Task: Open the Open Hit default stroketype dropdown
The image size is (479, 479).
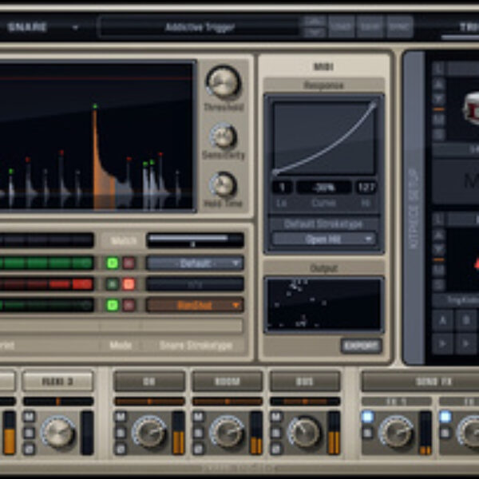Action: pyautogui.click(x=323, y=239)
